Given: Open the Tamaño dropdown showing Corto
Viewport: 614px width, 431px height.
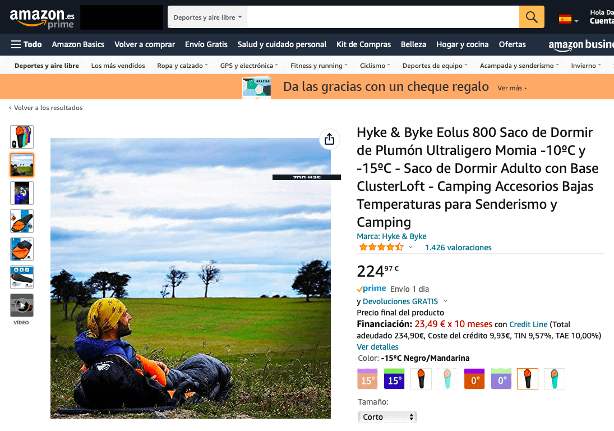Looking at the screenshot, I should click(387, 417).
